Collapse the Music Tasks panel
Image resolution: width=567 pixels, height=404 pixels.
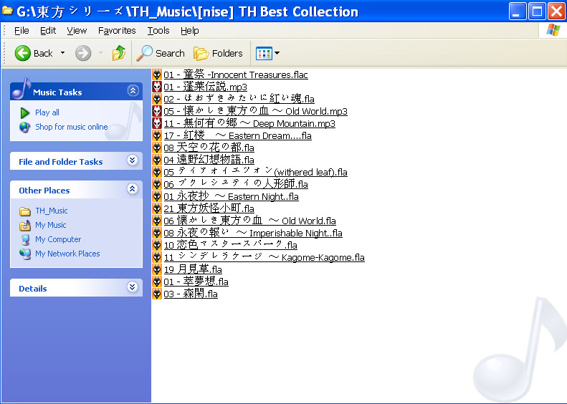pos(133,91)
